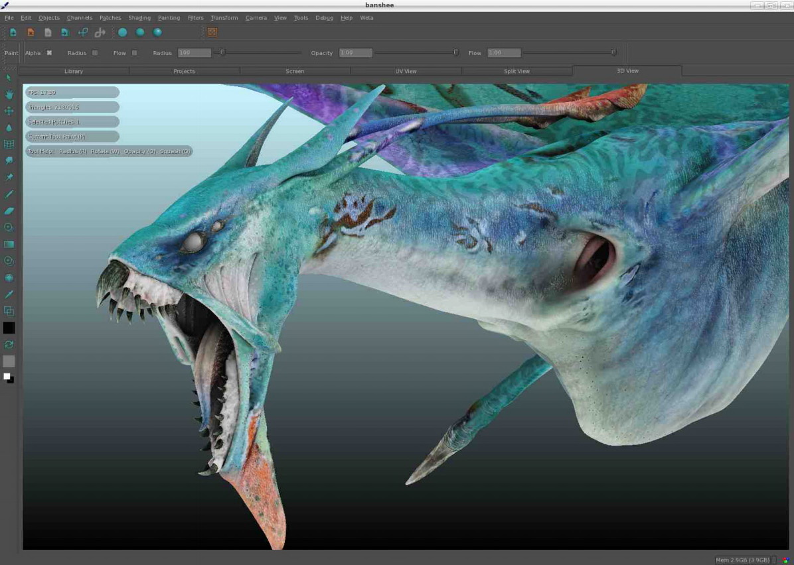Choose the eraser tool in sidebar

point(9,211)
